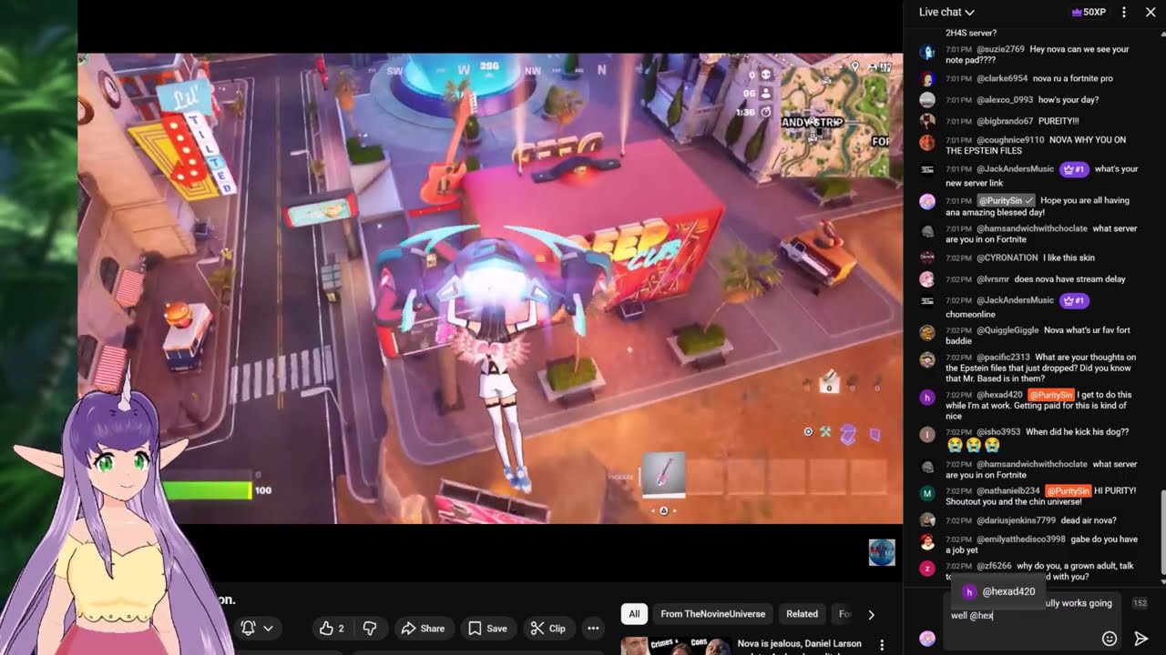Open @nathanielb234's profile avatar

tap(927, 493)
